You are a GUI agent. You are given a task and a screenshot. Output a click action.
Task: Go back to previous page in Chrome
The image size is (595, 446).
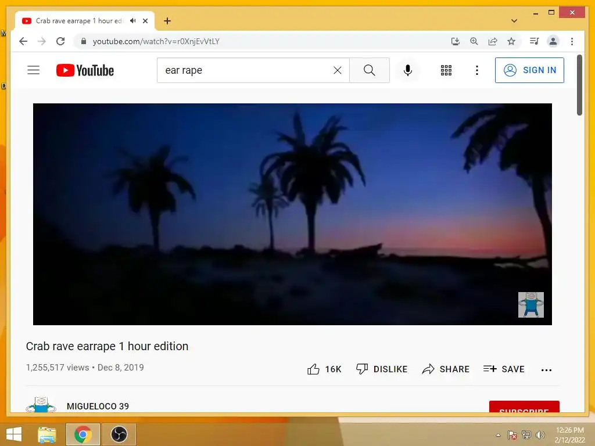(x=23, y=41)
